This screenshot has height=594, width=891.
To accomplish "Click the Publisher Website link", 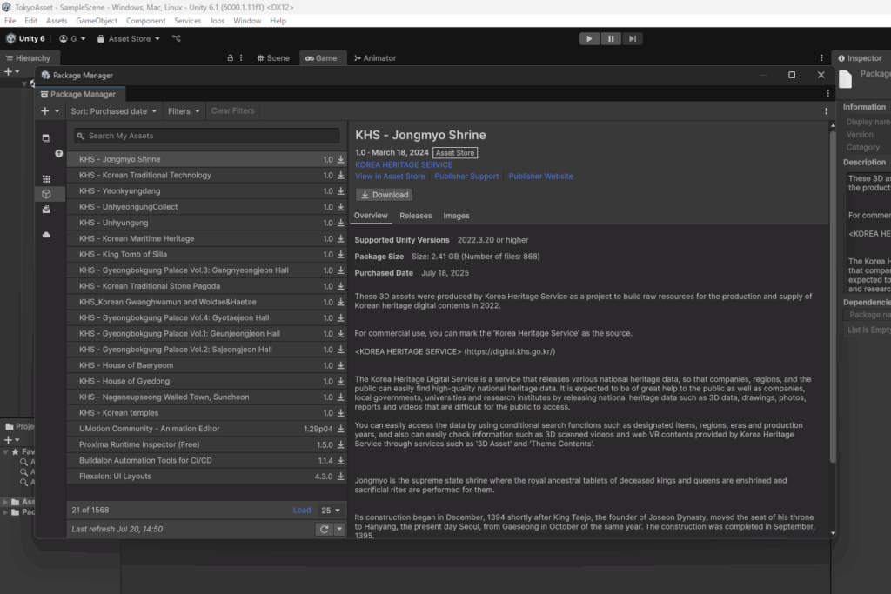I will pos(541,177).
